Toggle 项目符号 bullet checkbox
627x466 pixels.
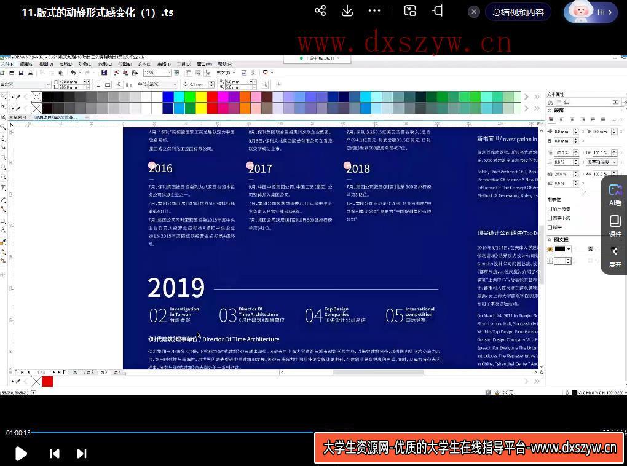[550, 209]
